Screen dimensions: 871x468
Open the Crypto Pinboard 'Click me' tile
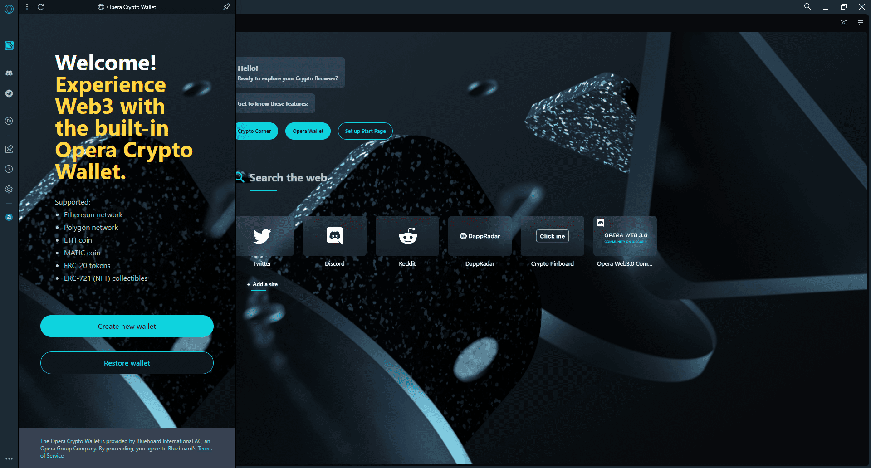553,236
